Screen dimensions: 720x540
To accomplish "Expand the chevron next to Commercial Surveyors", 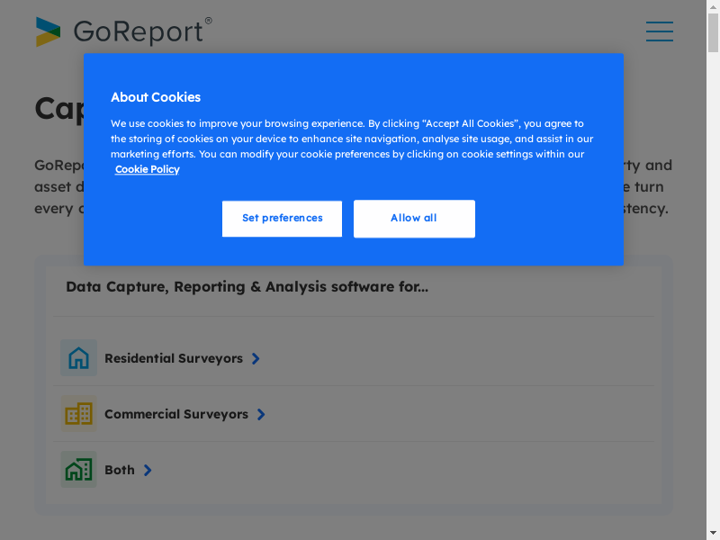I will coord(261,414).
